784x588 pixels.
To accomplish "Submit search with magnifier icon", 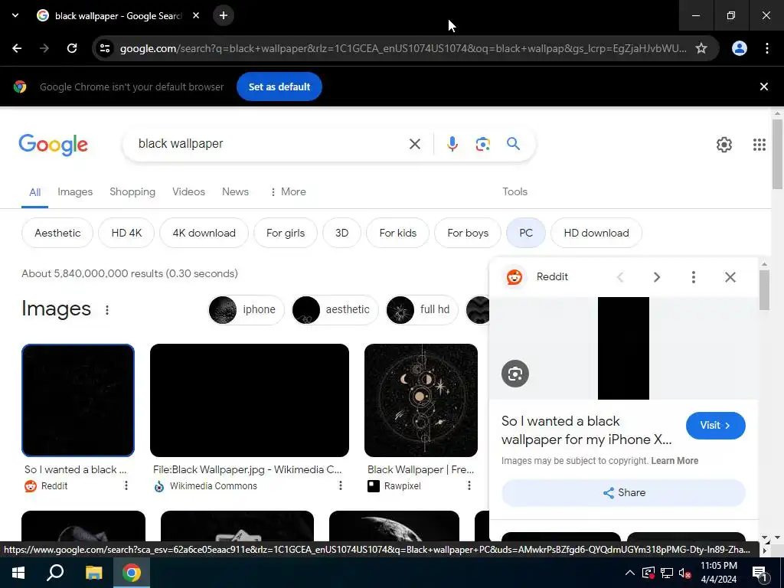I will coord(514,144).
